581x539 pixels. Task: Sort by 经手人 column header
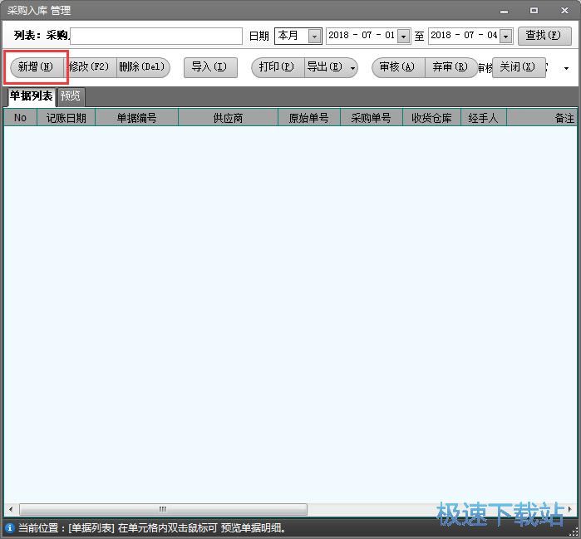pyautogui.click(x=484, y=118)
